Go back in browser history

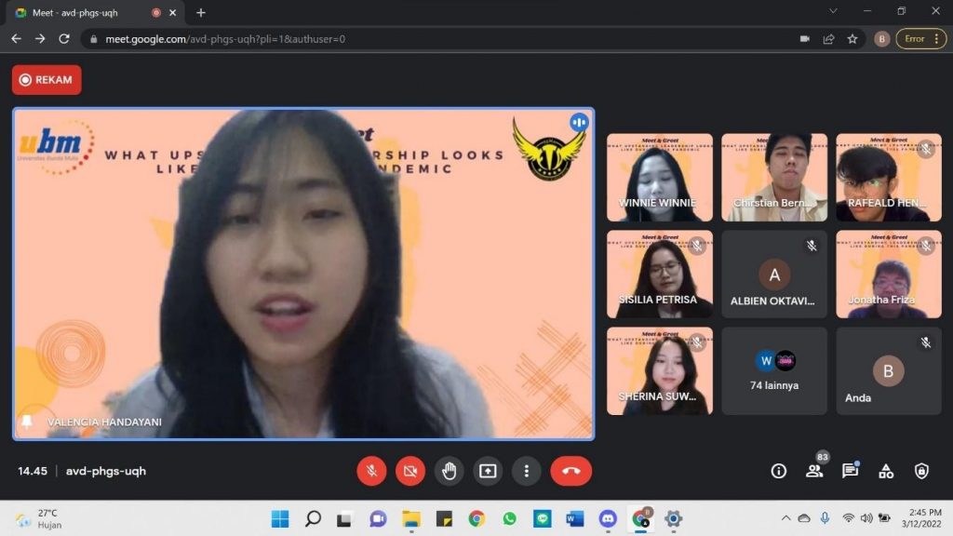tap(17, 39)
